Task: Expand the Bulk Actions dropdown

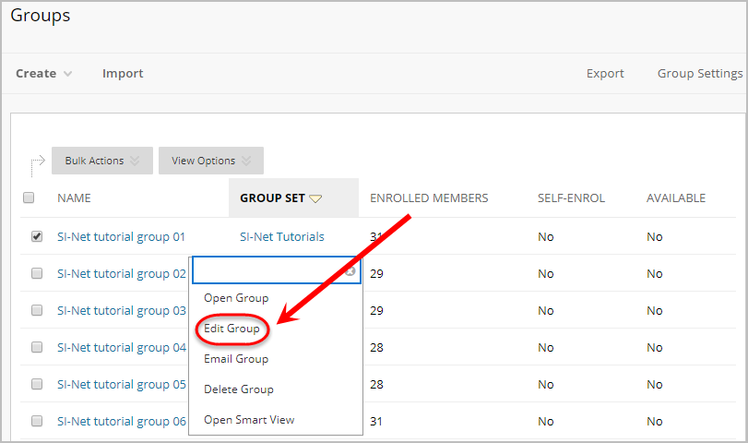Action: click(x=102, y=161)
